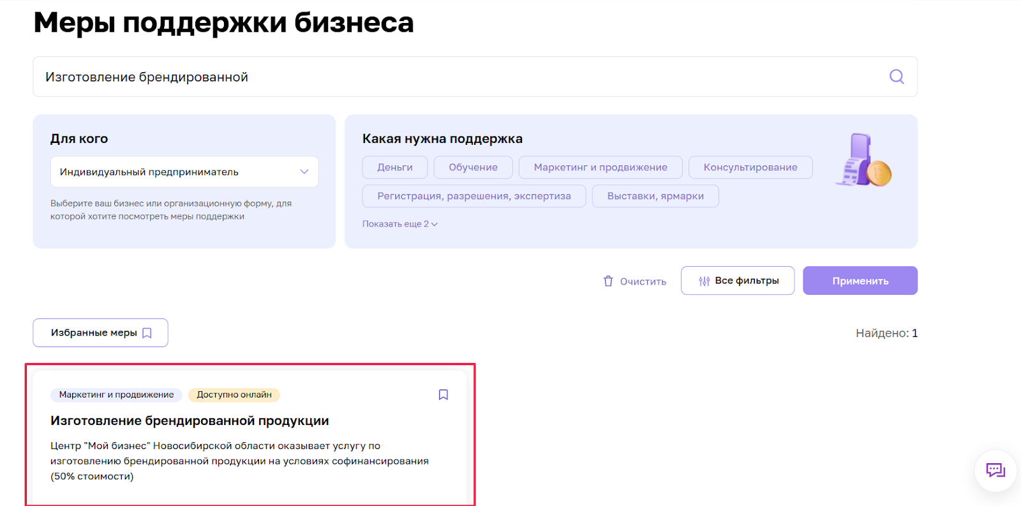This screenshot has width=1021, height=506.
Task: Enable the Маркетинг и продвижение filter chip
Action: [600, 167]
